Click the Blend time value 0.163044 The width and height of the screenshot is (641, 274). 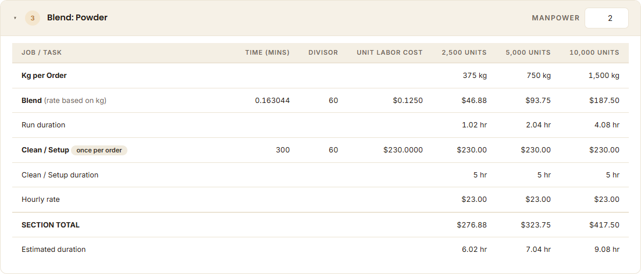point(272,101)
